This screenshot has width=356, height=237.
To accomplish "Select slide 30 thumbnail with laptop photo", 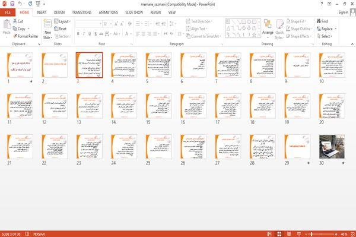I will pos(332,147).
